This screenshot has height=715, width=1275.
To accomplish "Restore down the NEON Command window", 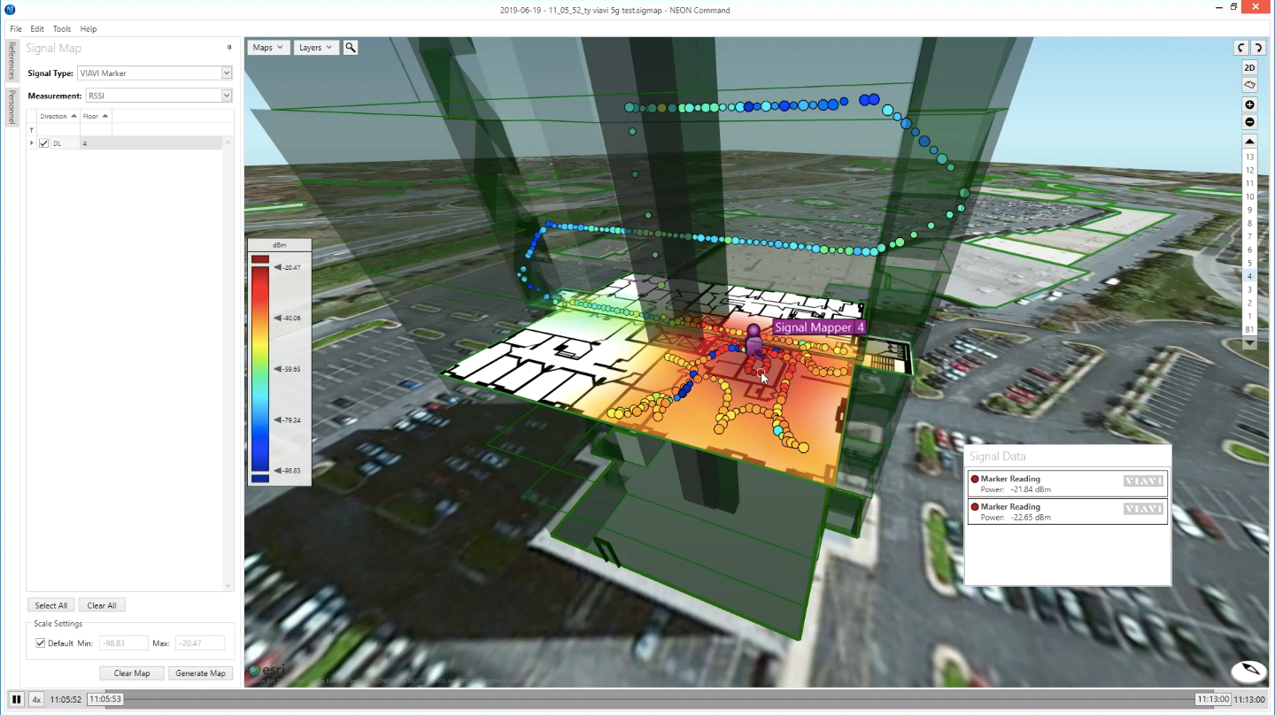I will (1234, 8).
